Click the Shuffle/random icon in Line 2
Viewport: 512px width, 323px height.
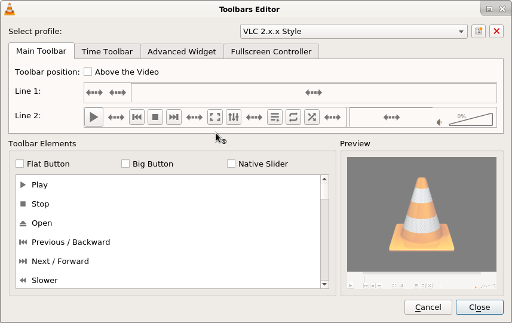coord(312,117)
